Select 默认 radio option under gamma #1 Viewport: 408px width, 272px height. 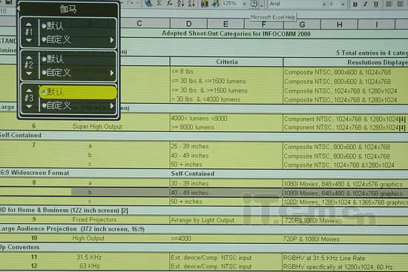[53, 26]
